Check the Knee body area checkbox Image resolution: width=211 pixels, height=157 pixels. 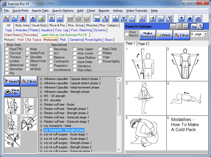click(27, 49)
